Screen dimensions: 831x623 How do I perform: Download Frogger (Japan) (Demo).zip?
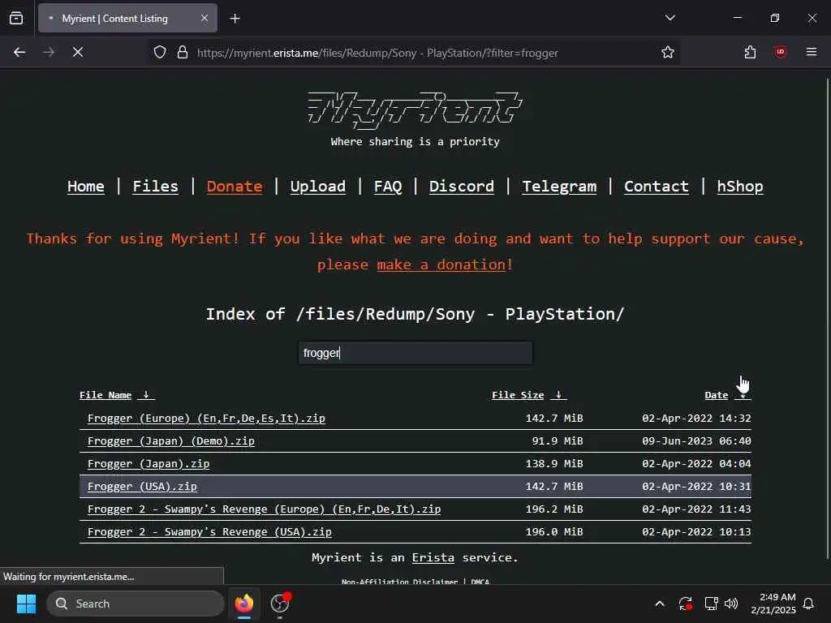tap(170, 440)
